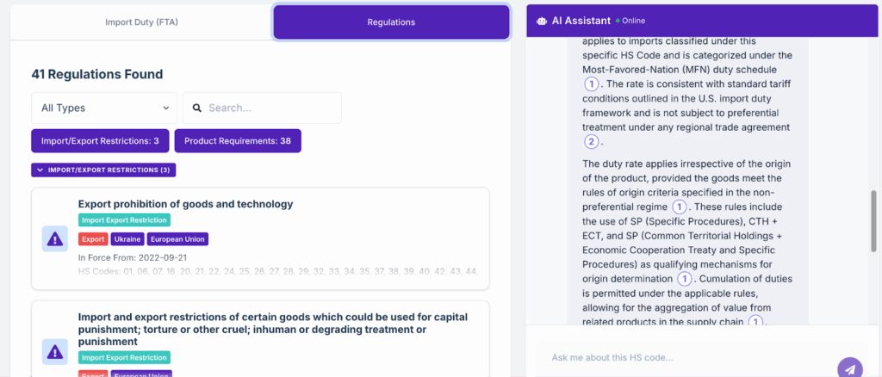The width and height of the screenshot is (882, 377).
Task: Click the regulations Search field
Action: coord(270,108)
